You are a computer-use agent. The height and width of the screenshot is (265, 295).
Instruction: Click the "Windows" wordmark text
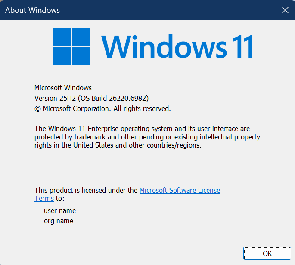click(x=162, y=46)
